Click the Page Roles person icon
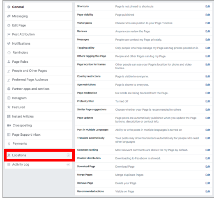 (9, 61)
